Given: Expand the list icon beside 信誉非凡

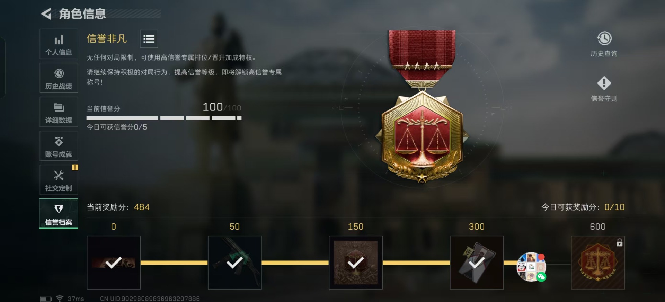Looking at the screenshot, I should coord(149,39).
